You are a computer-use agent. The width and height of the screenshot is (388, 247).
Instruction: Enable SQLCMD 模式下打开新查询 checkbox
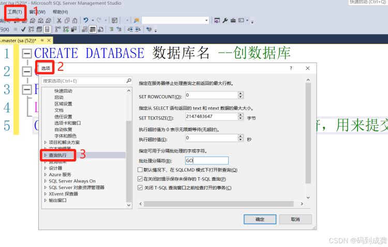pyautogui.click(x=140, y=170)
